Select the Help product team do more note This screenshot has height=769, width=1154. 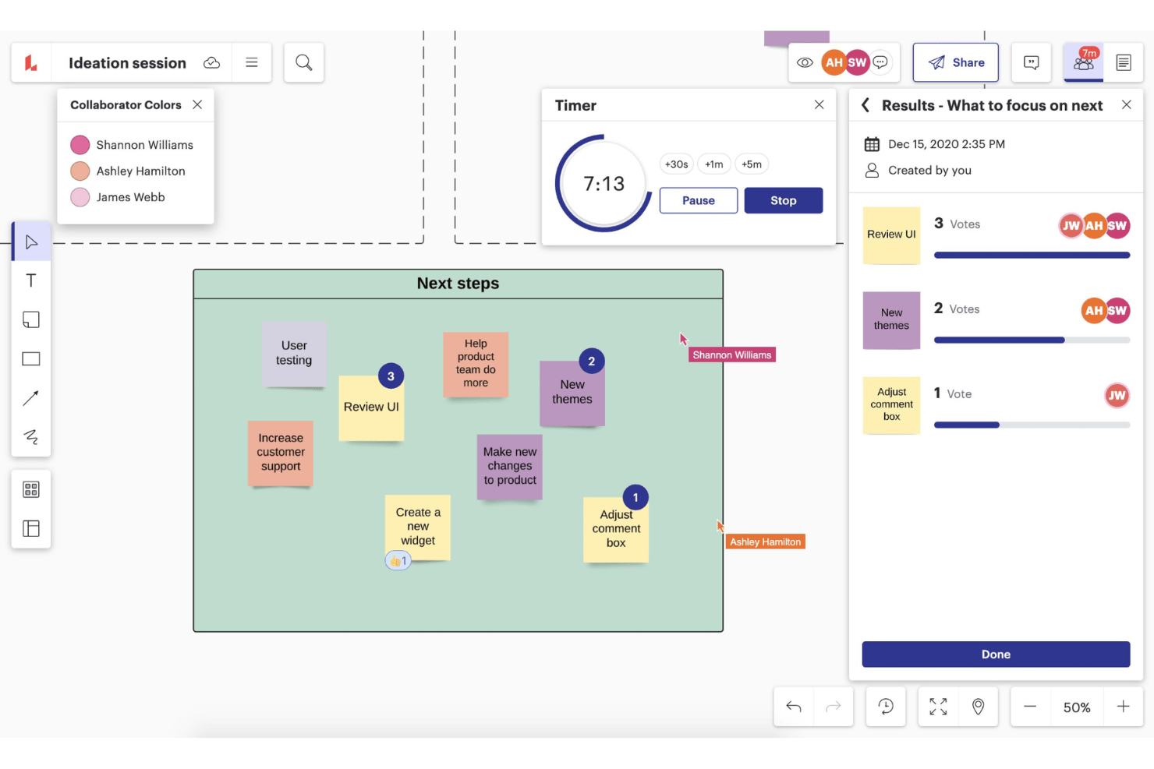click(x=476, y=364)
